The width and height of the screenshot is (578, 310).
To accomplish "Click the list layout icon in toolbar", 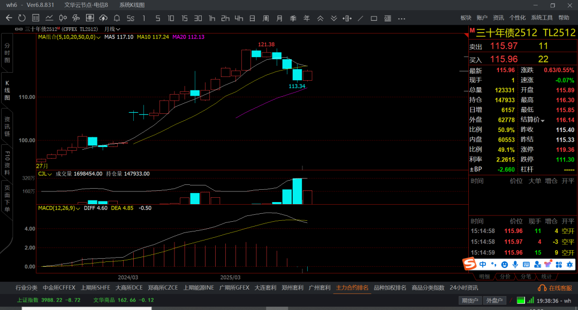I will pyautogui.click(x=387, y=18).
